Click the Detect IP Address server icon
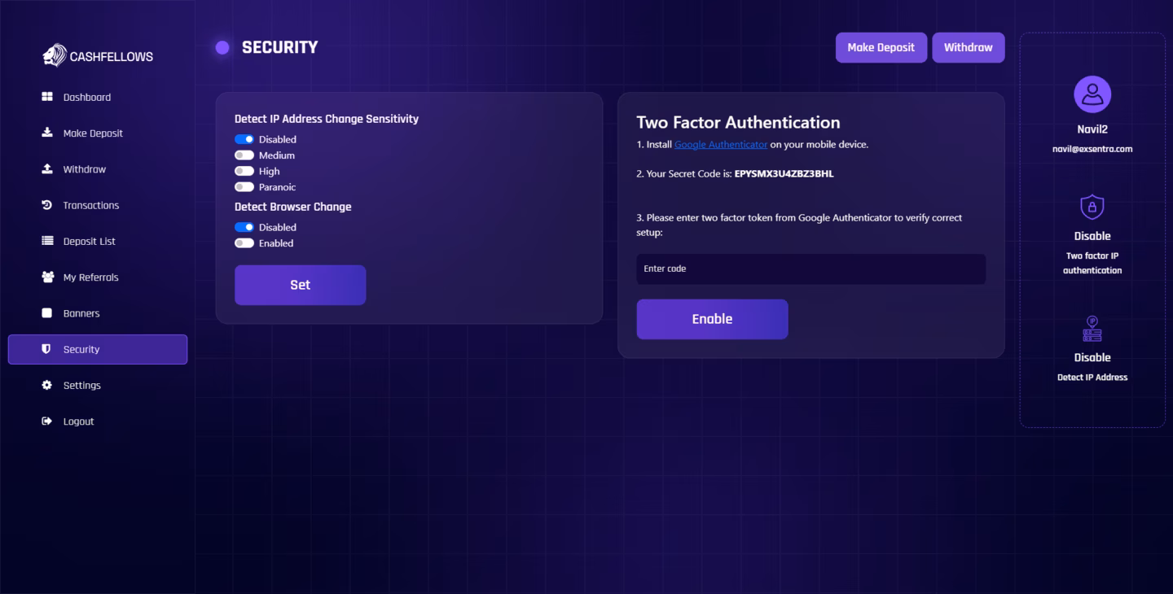The height and width of the screenshot is (594, 1173). click(1092, 330)
